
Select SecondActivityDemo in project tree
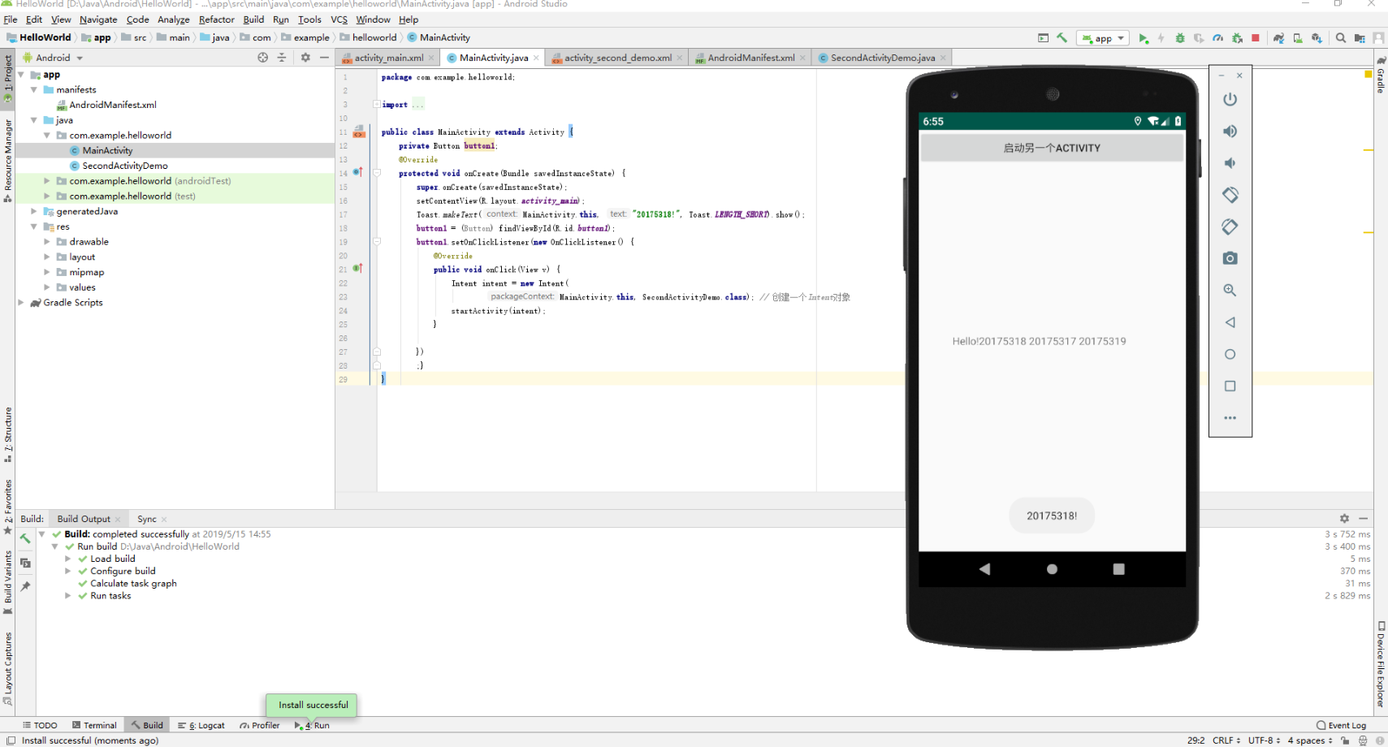[124, 166]
